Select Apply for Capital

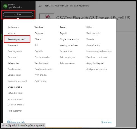(95, 63)
